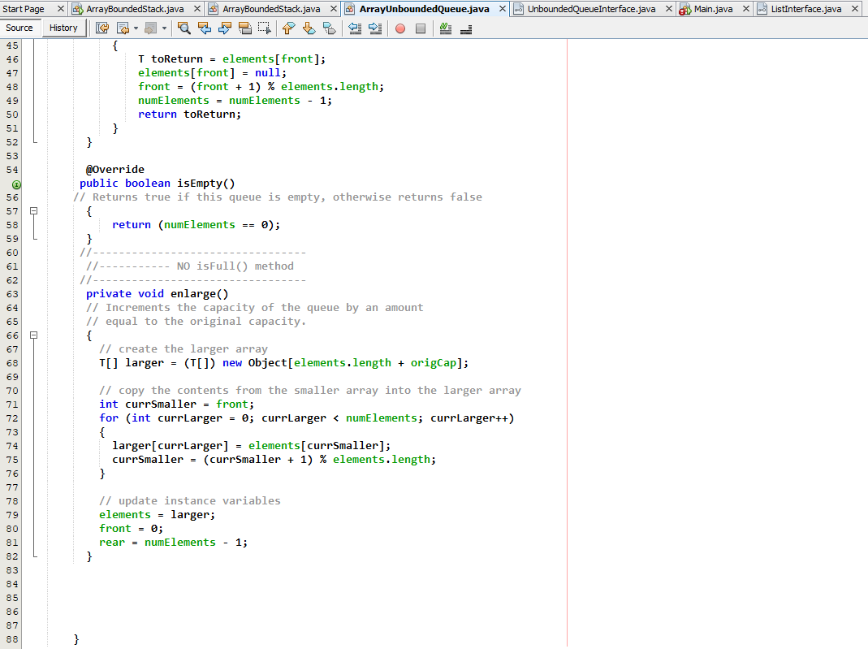Click 'rear = numElements - 1;' line
The image size is (868, 649).
click(173, 543)
